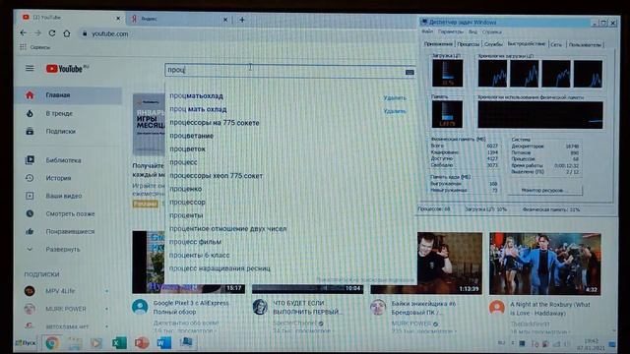Open Параметры menu in Task Manager
Viewport: 630px width, 354px height.
[451, 31]
